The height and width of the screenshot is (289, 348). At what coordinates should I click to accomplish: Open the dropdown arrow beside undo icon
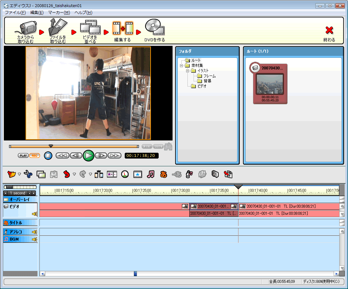pos(74,174)
